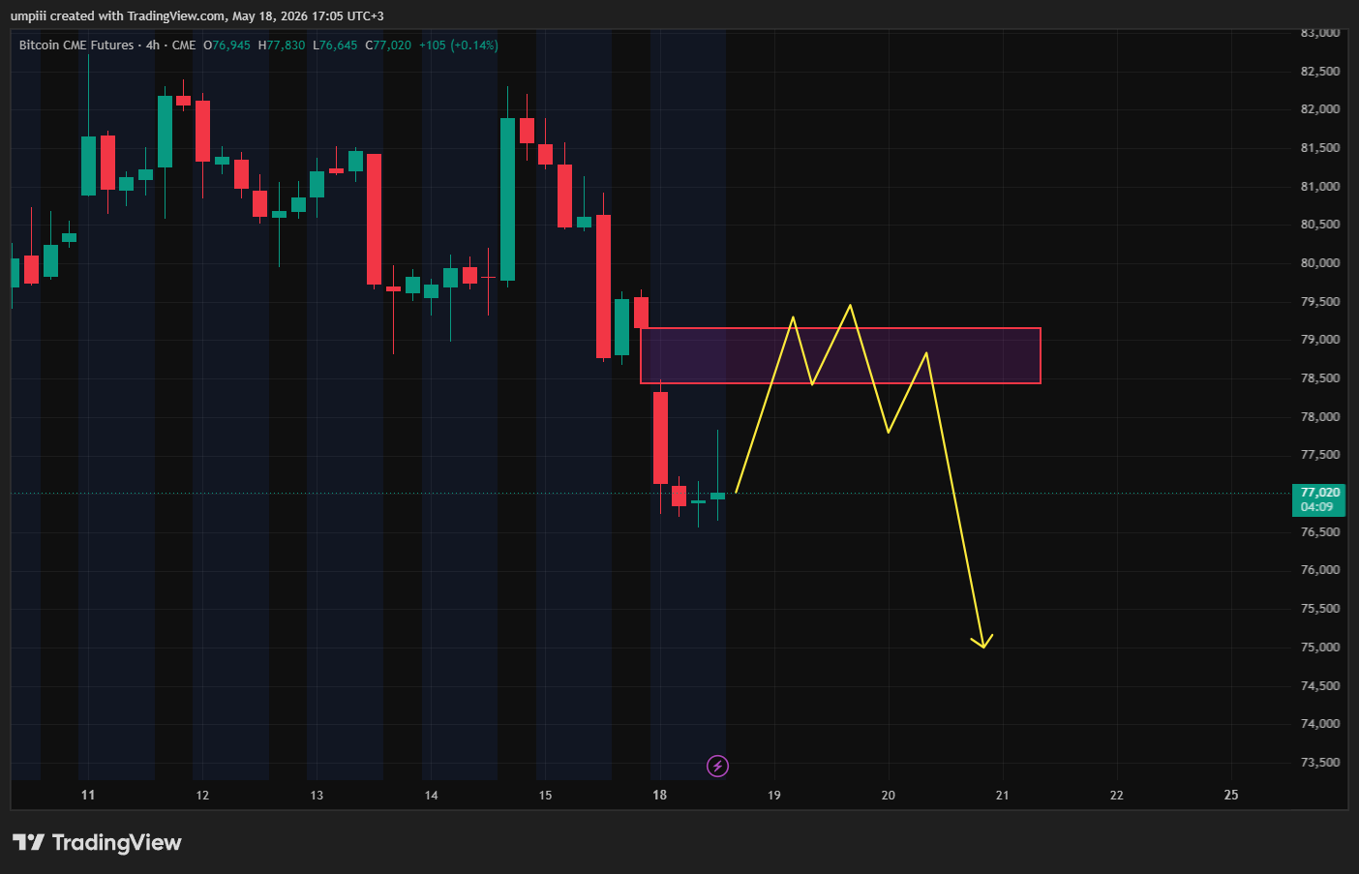This screenshot has width=1359, height=874.
Task: Select the red supply zone rectangle
Action: [840, 356]
